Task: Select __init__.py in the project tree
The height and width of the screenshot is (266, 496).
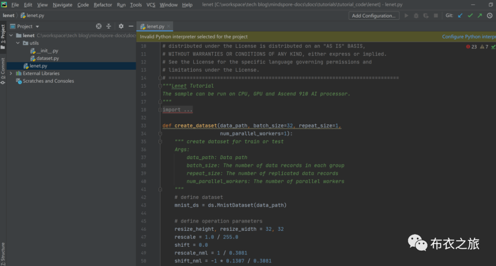Action: (44, 50)
